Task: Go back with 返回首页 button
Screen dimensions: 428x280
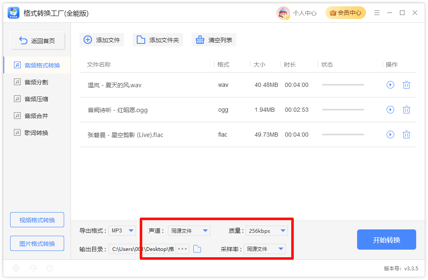Action: point(37,40)
